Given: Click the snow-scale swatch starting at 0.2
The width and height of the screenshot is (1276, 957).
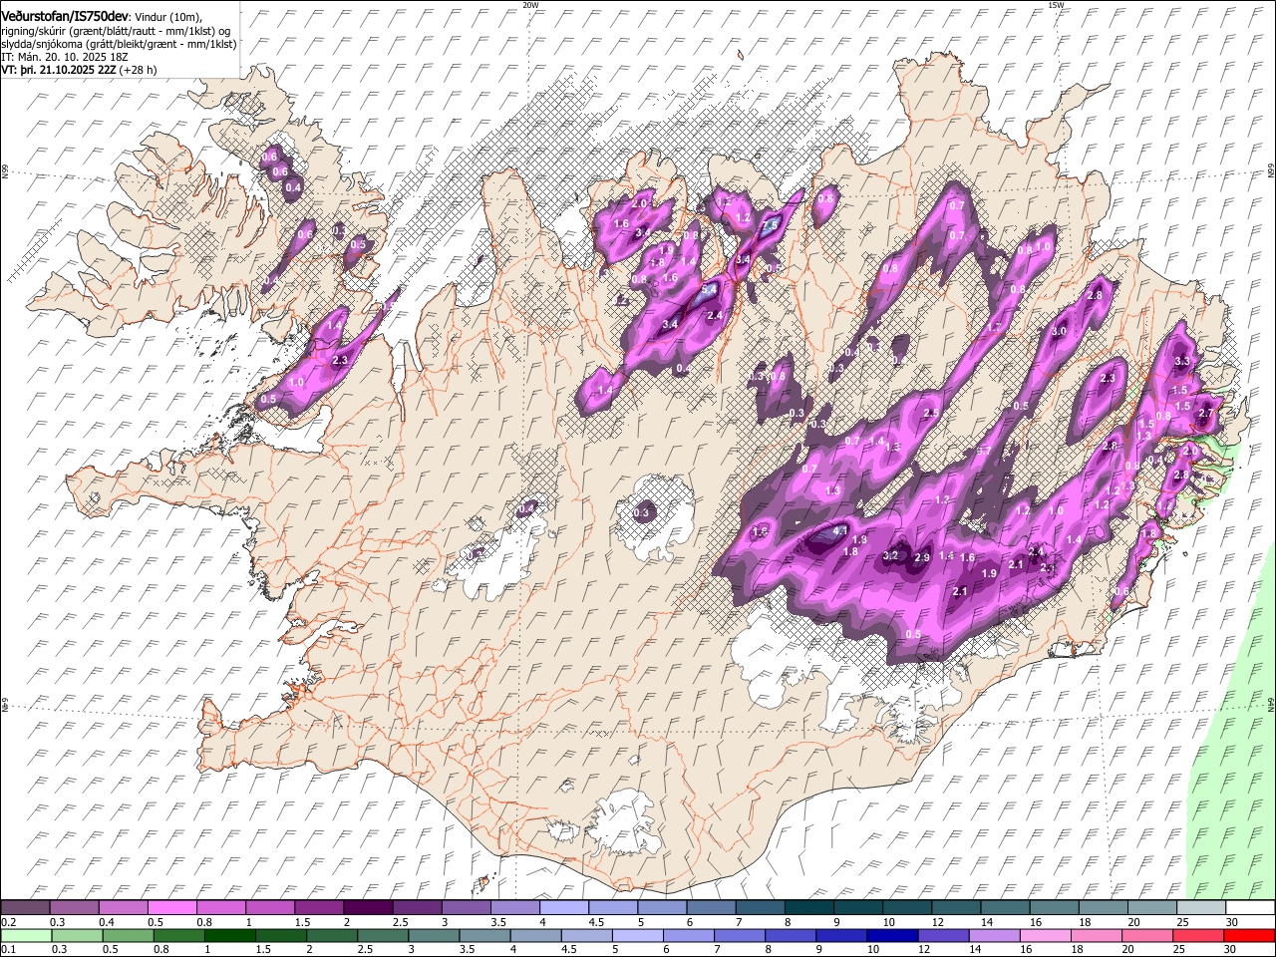Looking at the screenshot, I should click(x=25, y=908).
